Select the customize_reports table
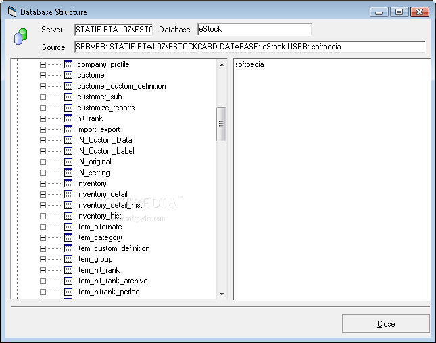 point(106,108)
